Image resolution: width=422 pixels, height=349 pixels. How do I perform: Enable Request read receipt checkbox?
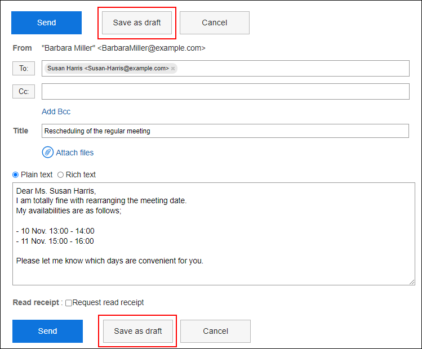pos(69,303)
